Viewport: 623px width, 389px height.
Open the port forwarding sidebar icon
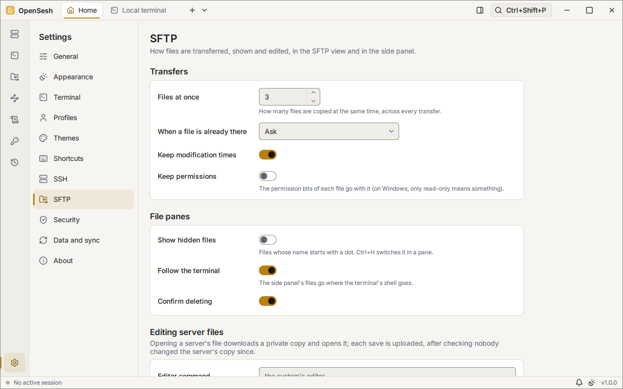point(15,98)
